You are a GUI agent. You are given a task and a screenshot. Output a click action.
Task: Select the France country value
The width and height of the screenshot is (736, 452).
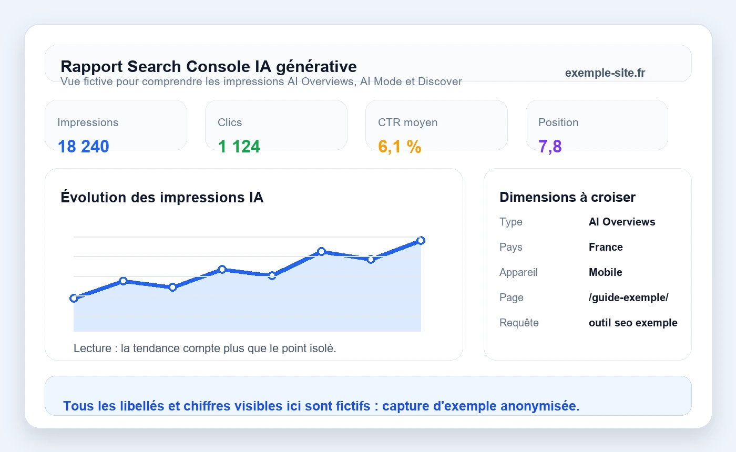[606, 247]
